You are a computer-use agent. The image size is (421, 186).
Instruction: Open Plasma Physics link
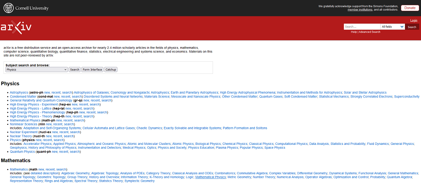click(x=227, y=148)
